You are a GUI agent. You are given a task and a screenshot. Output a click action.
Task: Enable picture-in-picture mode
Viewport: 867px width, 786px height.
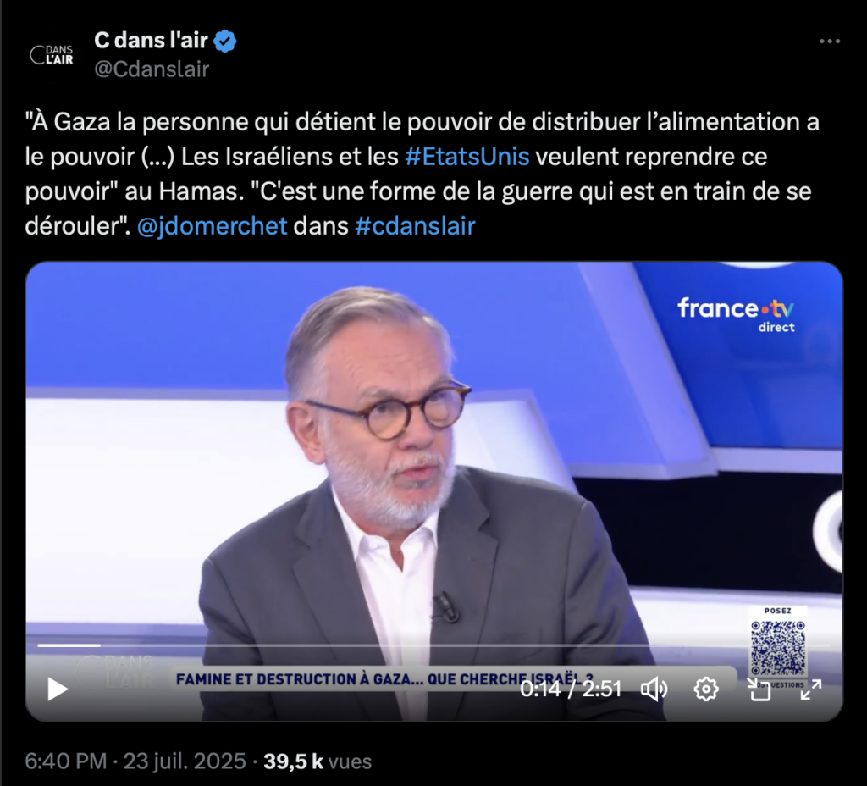pyautogui.click(x=759, y=689)
